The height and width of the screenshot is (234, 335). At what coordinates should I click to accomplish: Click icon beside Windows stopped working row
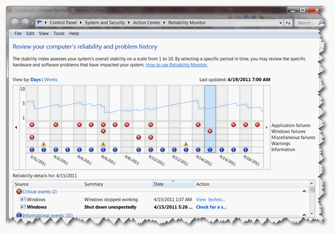tap(23, 199)
